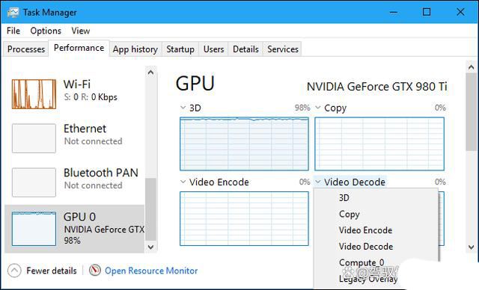Open Resource Monitor link
This screenshot has height=290, width=479.
click(151, 271)
